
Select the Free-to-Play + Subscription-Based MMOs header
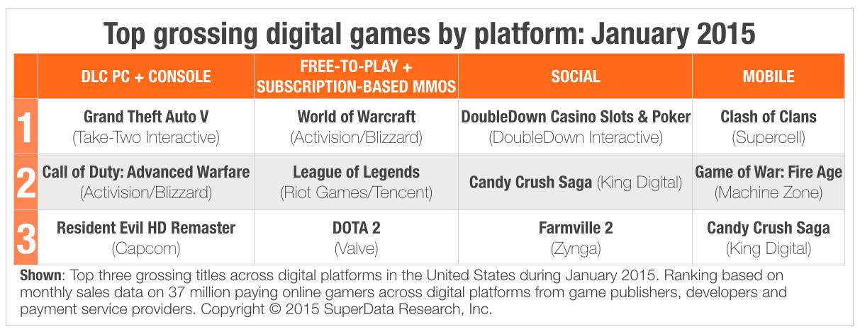click(356, 76)
